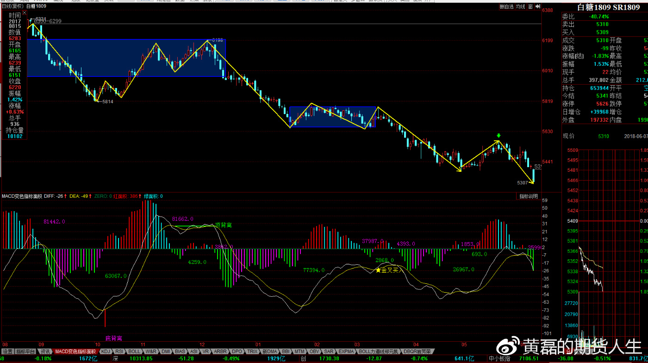Select the W&R indicator tab
Screen dimensions: 648x363
coord(151,351)
